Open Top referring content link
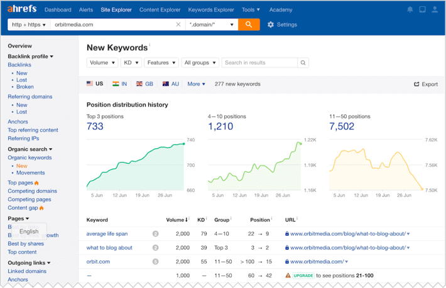Screen dimensions: 446x288 tap(33, 130)
